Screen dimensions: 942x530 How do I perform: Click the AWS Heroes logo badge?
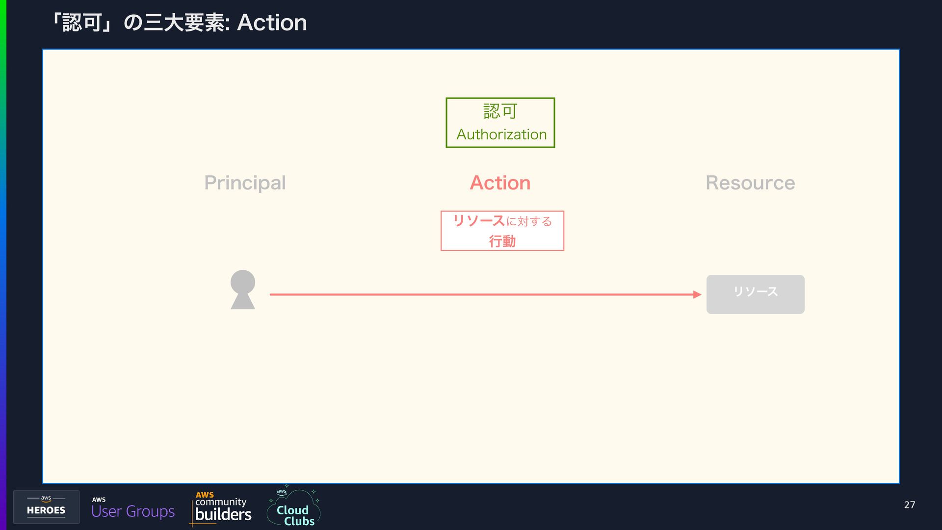click(x=46, y=507)
